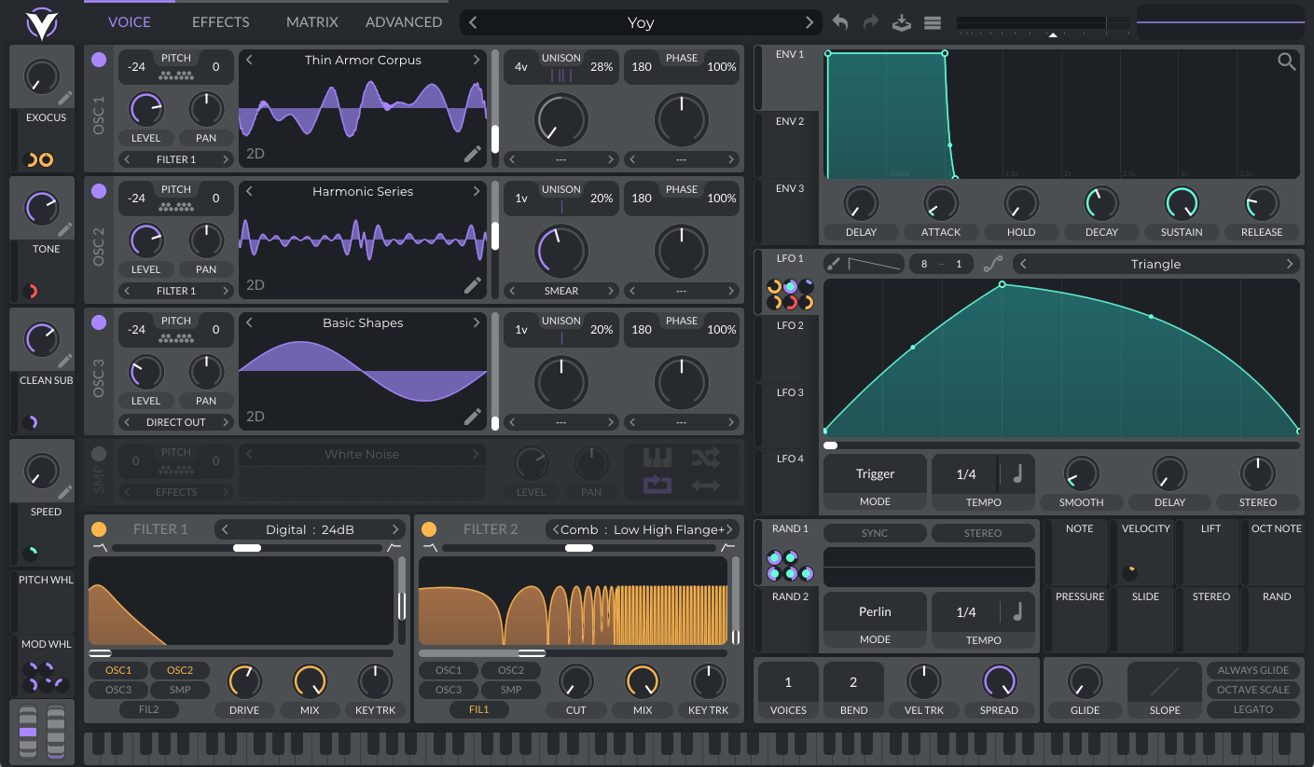Image resolution: width=1314 pixels, height=767 pixels.
Task: Open the hamburger menu
Action: click(x=933, y=22)
